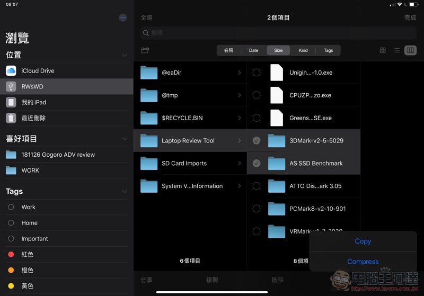Expand System V...Information row chevron
Image resolution: width=424 pixels, height=296 pixels.
click(x=240, y=186)
